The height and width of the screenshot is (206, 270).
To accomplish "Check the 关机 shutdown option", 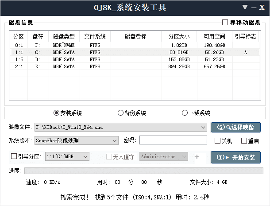I will [217, 141].
